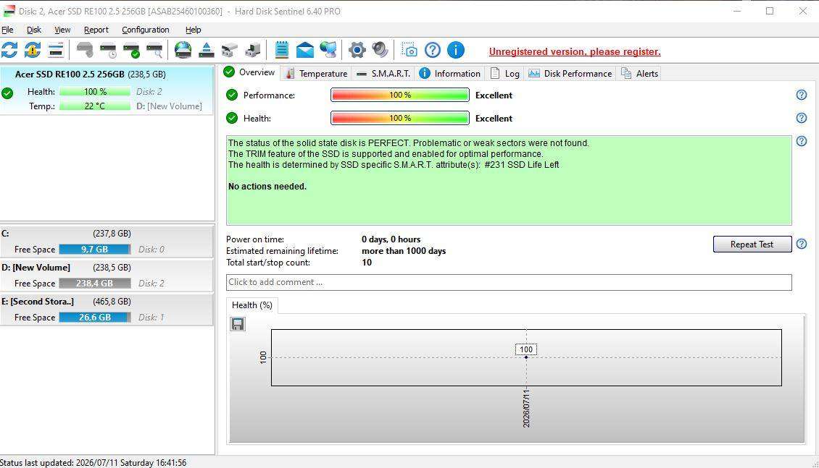Screen dimensions: 819x468
Task: Click the Repeat Test button
Action: pos(752,244)
